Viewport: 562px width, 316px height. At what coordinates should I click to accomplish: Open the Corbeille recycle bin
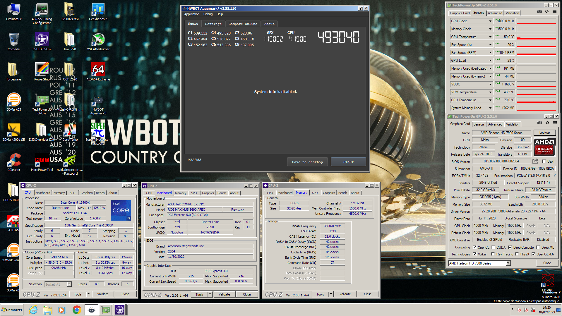tap(14, 42)
